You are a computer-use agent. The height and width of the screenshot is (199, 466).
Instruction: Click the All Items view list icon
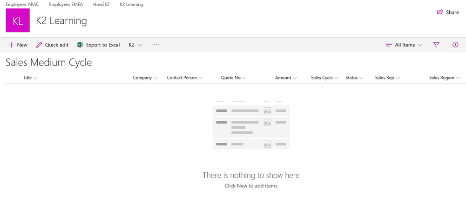coord(389,45)
